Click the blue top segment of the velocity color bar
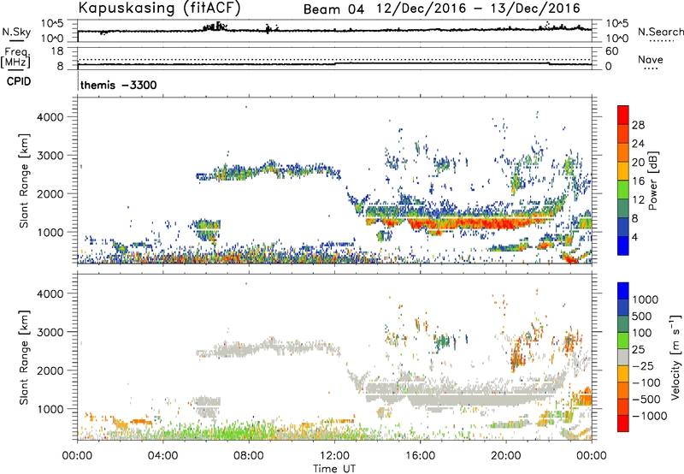 [623, 290]
